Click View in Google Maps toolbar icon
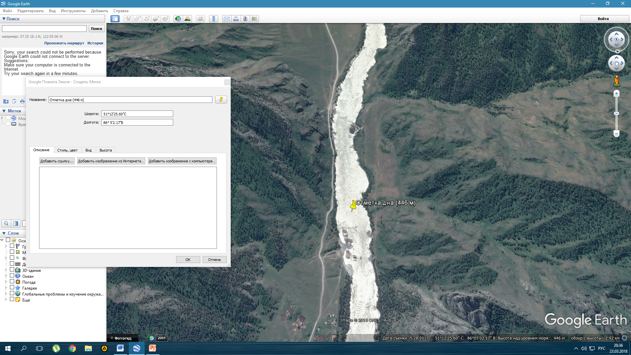 [254, 19]
